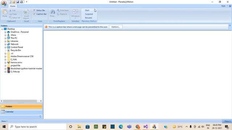Select the Home ribbon tab
Viewport: 232px width, 130px height.
13,6
